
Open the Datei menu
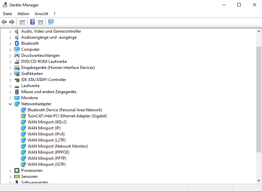pyautogui.click(x=7, y=14)
